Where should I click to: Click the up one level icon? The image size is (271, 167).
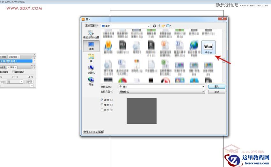(x=159, y=26)
